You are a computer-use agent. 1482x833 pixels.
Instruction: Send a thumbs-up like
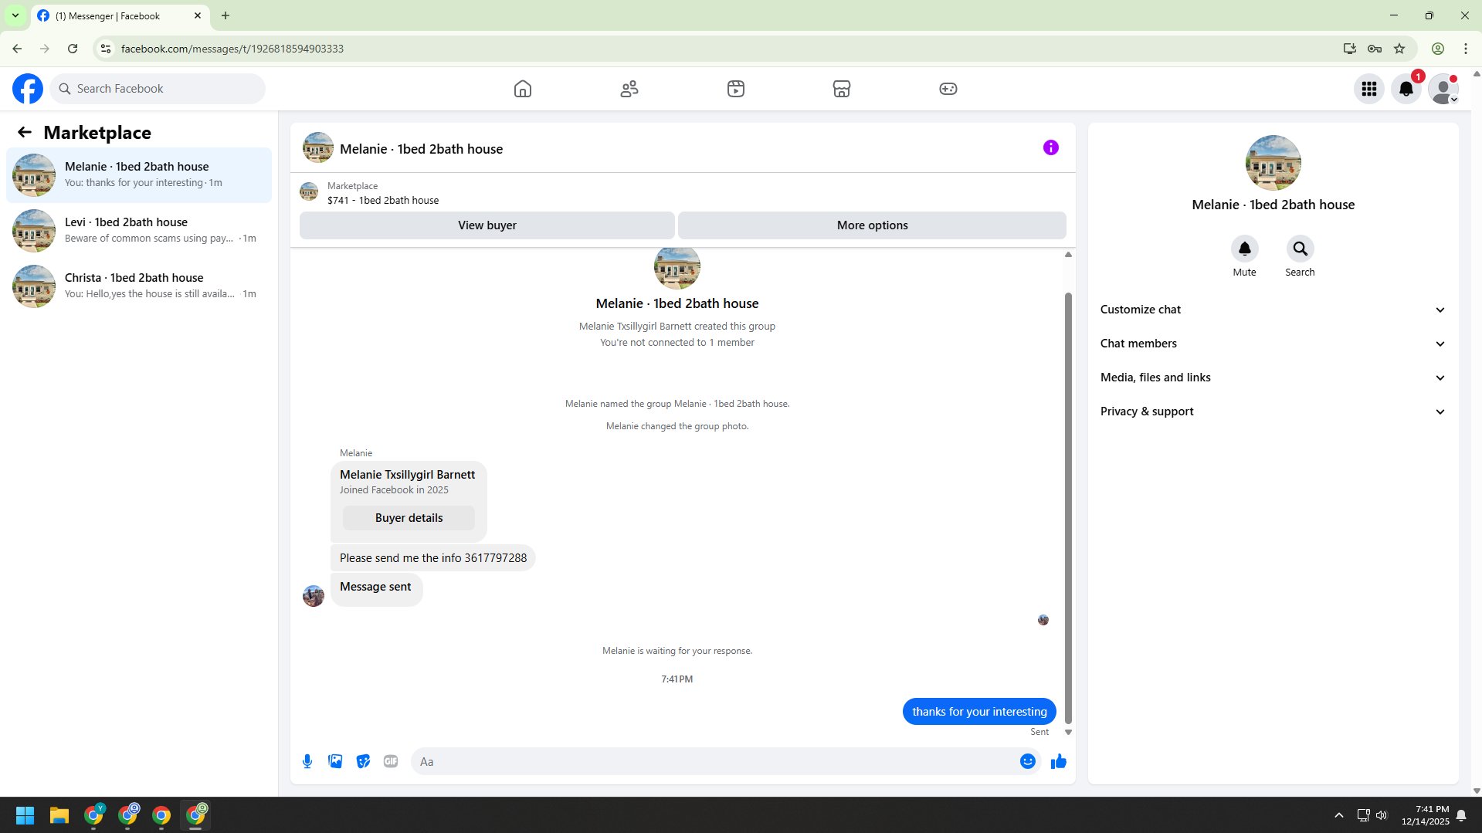pyautogui.click(x=1059, y=761)
